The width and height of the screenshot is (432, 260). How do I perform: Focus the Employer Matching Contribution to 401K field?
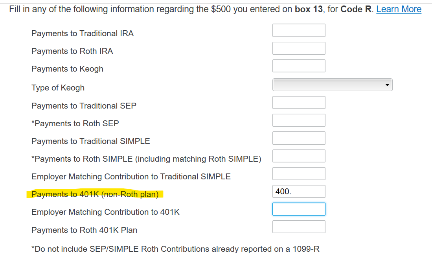coord(299,209)
